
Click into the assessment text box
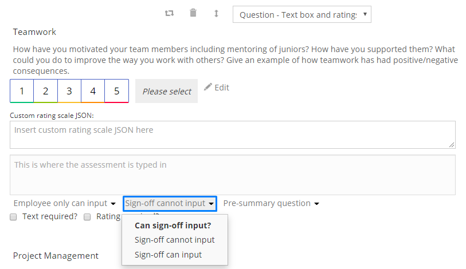pos(233,175)
